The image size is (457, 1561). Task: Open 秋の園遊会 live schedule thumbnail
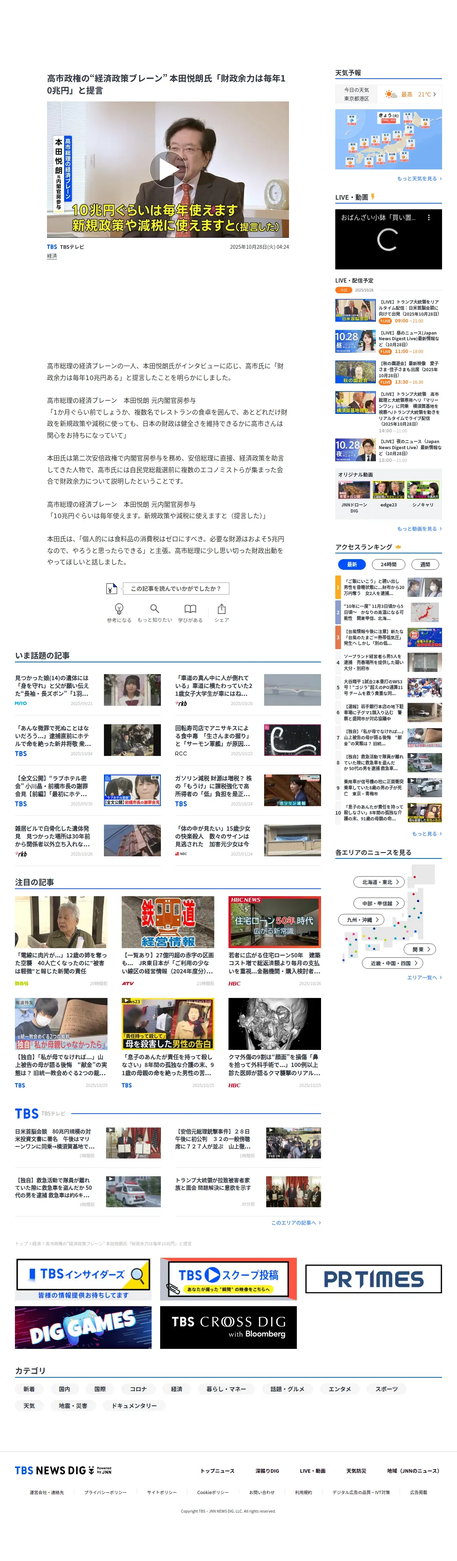(x=355, y=372)
